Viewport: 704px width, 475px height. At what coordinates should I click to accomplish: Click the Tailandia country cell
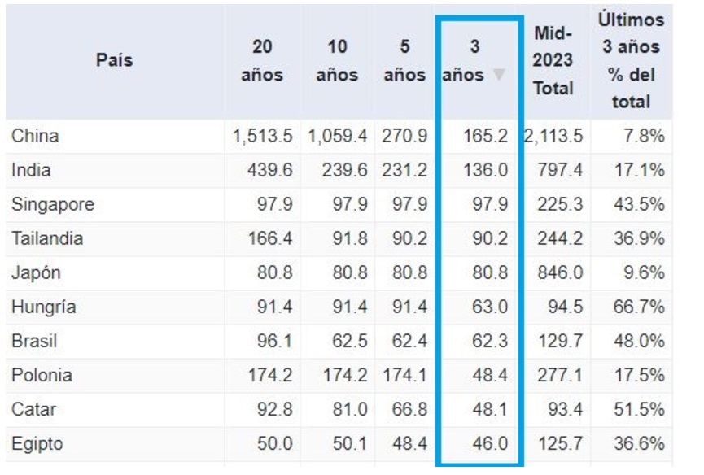pos(47,239)
